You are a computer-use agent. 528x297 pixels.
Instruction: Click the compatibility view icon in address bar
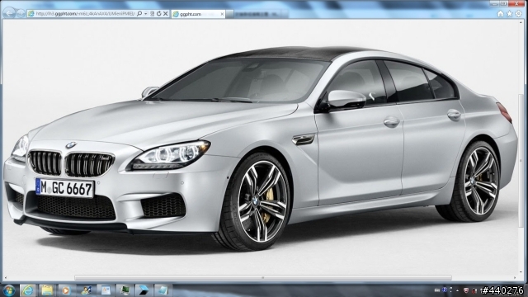(152, 14)
